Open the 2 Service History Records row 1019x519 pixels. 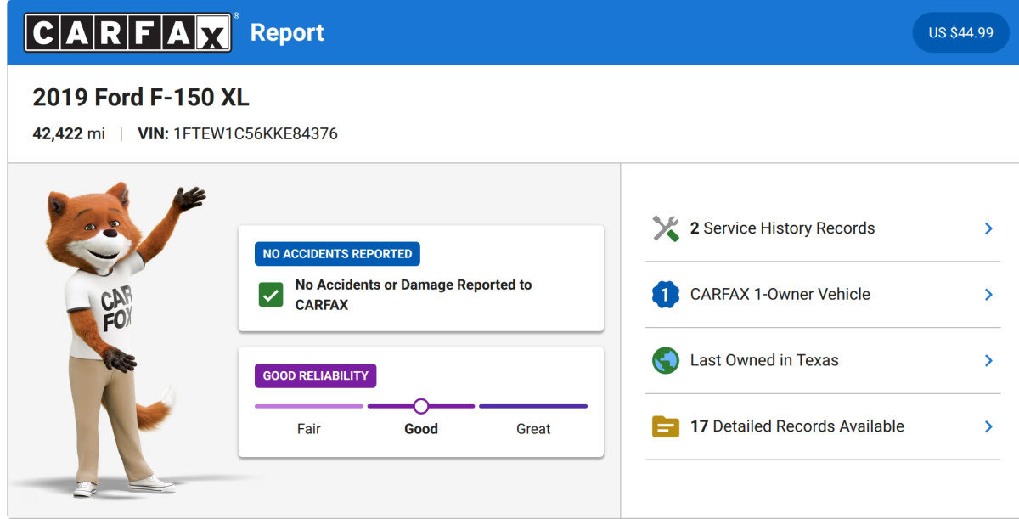tap(823, 228)
